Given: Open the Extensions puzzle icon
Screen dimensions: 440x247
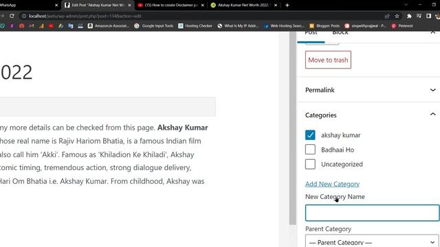Looking at the screenshot, I should pyautogui.click(x=409, y=16).
